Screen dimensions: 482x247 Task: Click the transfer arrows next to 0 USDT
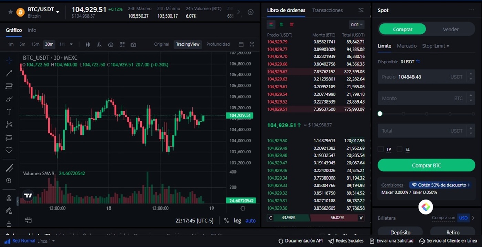(418, 62)
